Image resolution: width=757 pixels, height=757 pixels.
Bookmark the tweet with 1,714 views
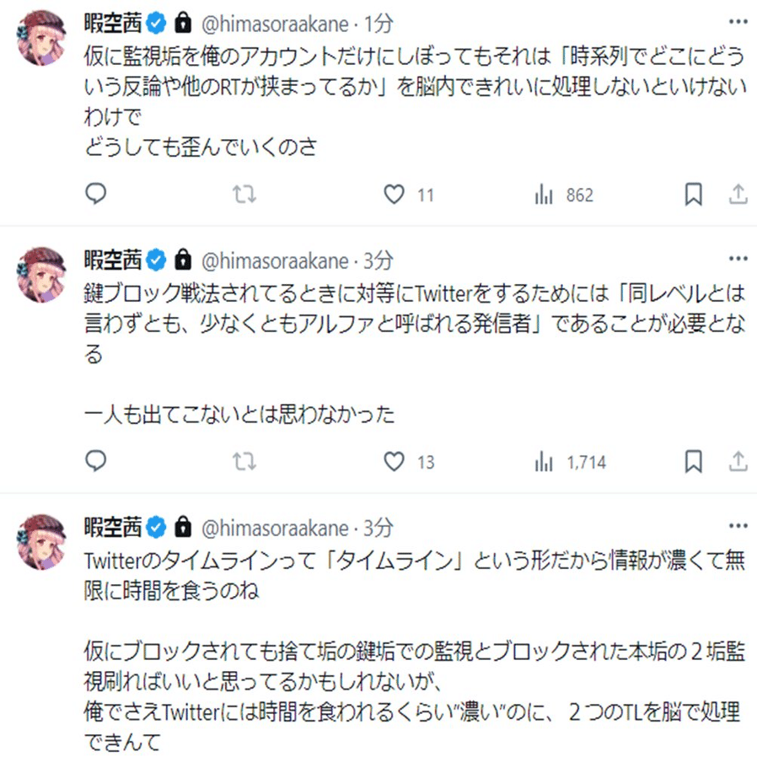[693, 461]
